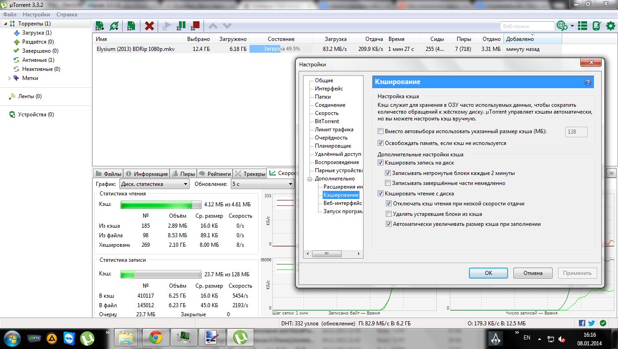Open the update interval '5 с' dropdown
This screenshot has width=618, height=349.
262,184
